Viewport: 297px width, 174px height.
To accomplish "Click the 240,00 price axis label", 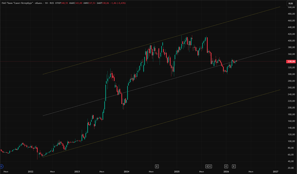I will click(291, 94).
